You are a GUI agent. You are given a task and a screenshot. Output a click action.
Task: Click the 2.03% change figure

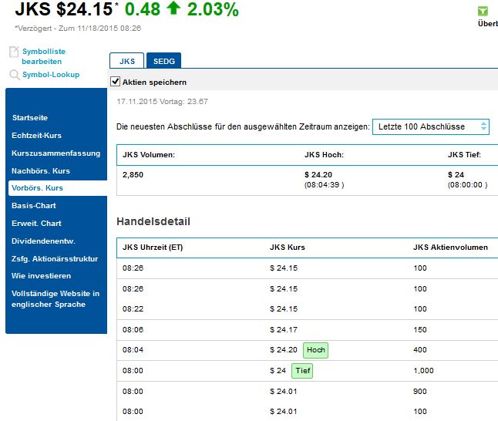pyautogui.click(x=213, y=9)
